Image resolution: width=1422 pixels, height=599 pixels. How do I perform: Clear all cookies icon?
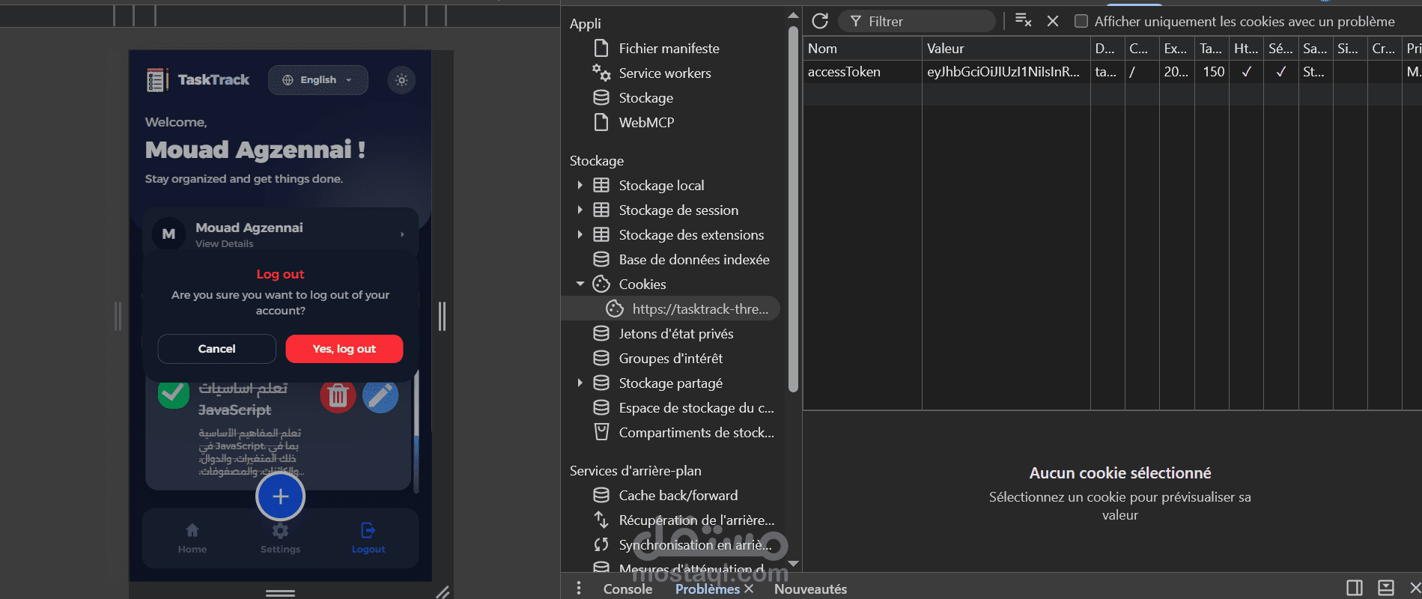pos(1023,21)
